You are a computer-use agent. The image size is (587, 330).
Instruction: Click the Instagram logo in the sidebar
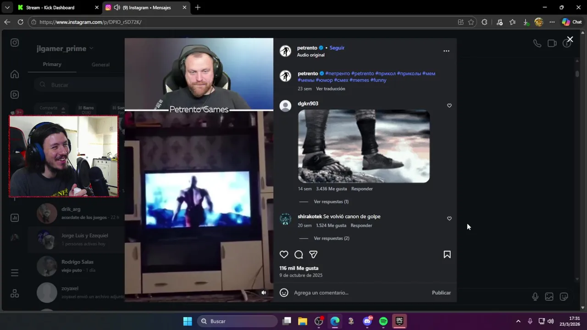pyautogui.click(x=15, y=43)
